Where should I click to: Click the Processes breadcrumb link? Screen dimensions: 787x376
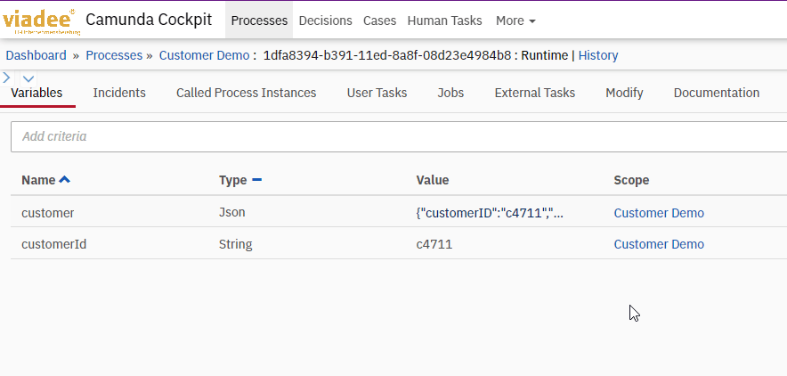coord(114,55)
